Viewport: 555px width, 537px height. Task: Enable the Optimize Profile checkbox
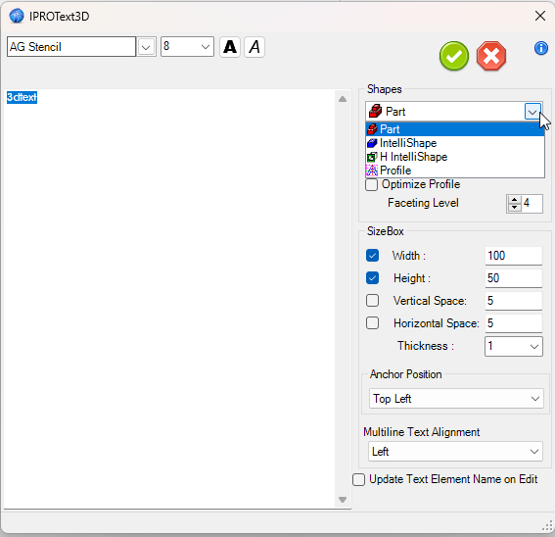(x=371, y=184)
